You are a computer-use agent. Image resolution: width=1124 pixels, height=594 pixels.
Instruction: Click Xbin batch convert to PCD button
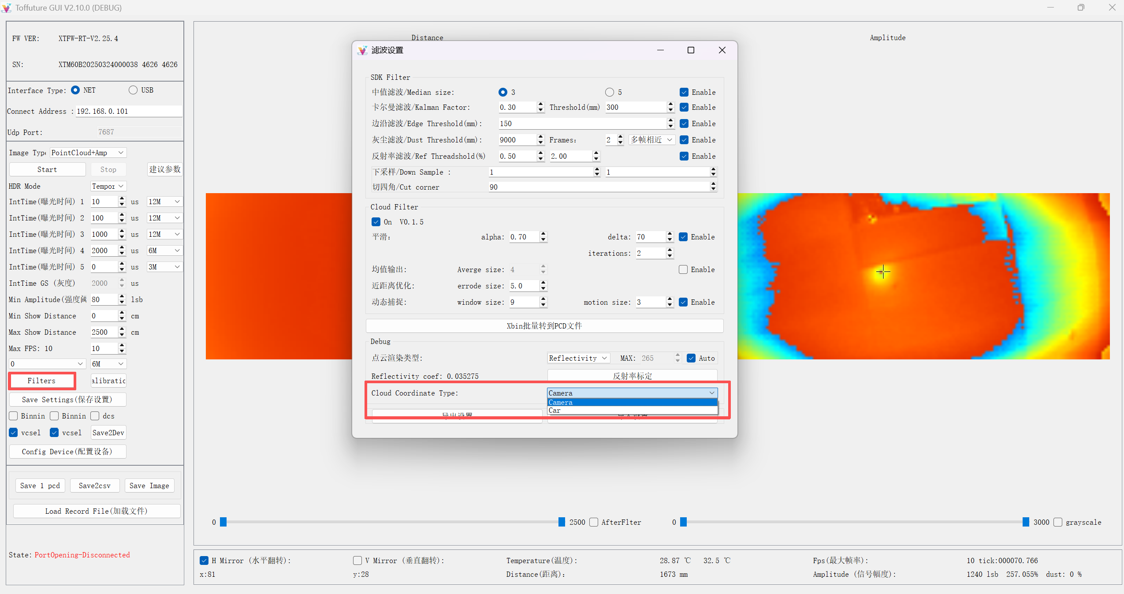point(544,326)
